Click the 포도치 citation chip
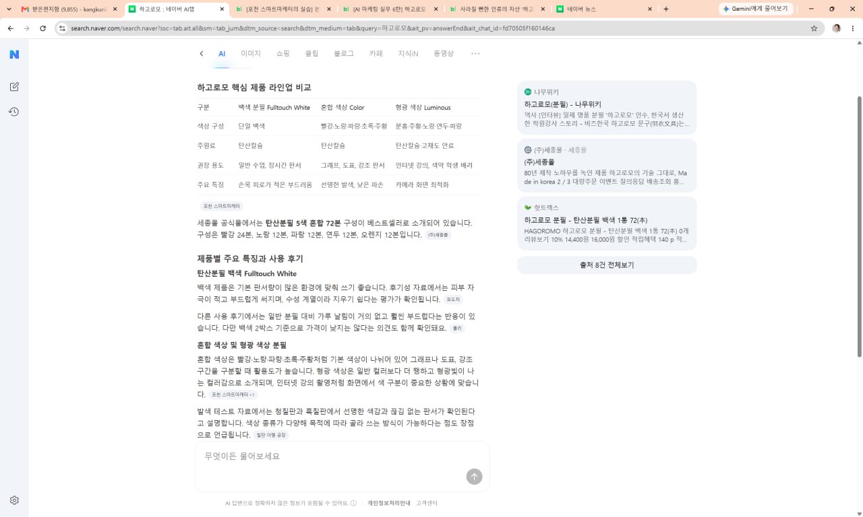Screen dimensions: 863x517 (x=452, y=300)
